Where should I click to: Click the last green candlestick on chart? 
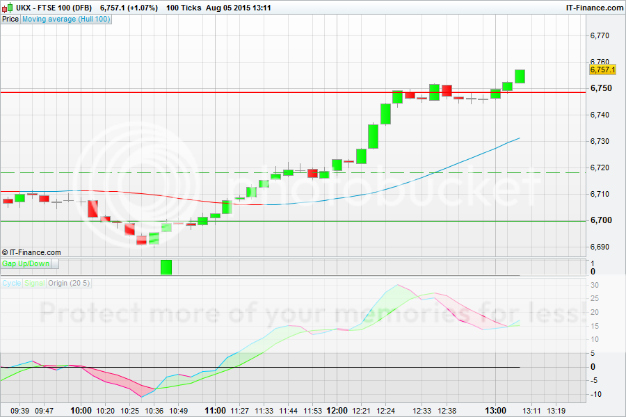click(x=520, y=76)
